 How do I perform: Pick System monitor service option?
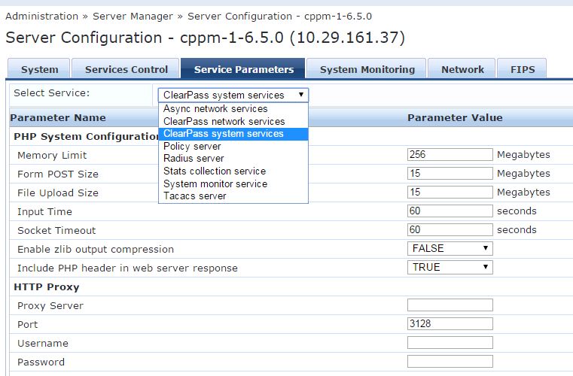(x=215, y=183)
